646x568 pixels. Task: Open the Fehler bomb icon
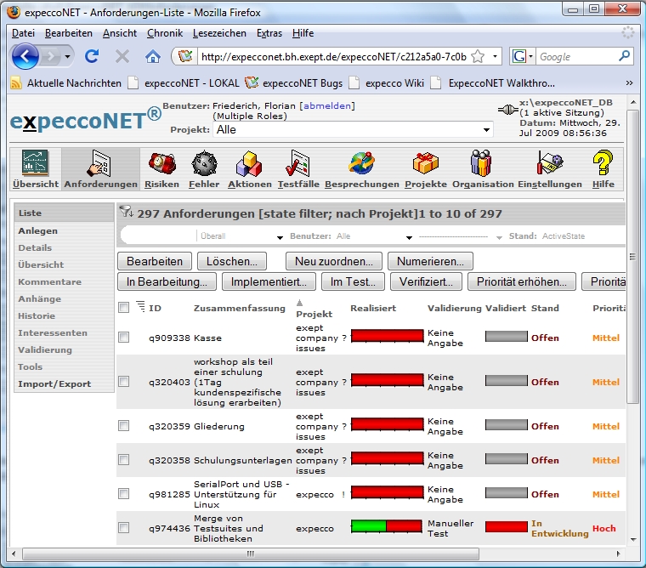tap(204, 163)
